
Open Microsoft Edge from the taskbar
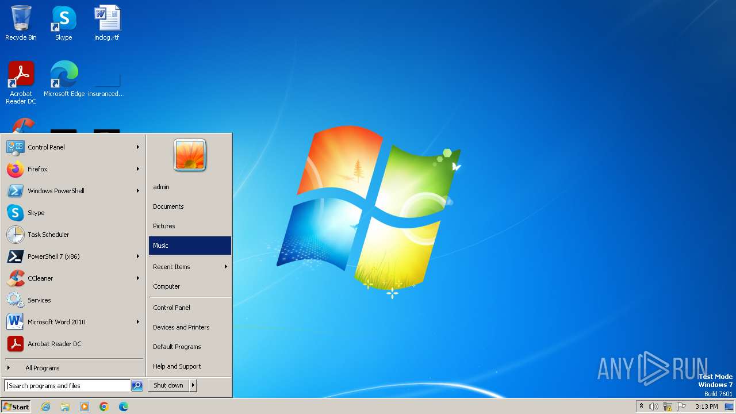pos(124,407)
